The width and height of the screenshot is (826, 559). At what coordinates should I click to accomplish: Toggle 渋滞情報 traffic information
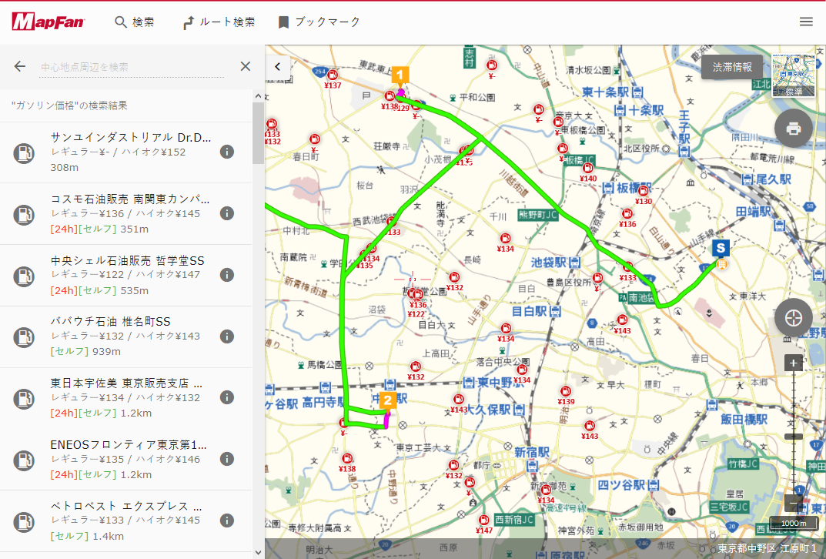732,67
